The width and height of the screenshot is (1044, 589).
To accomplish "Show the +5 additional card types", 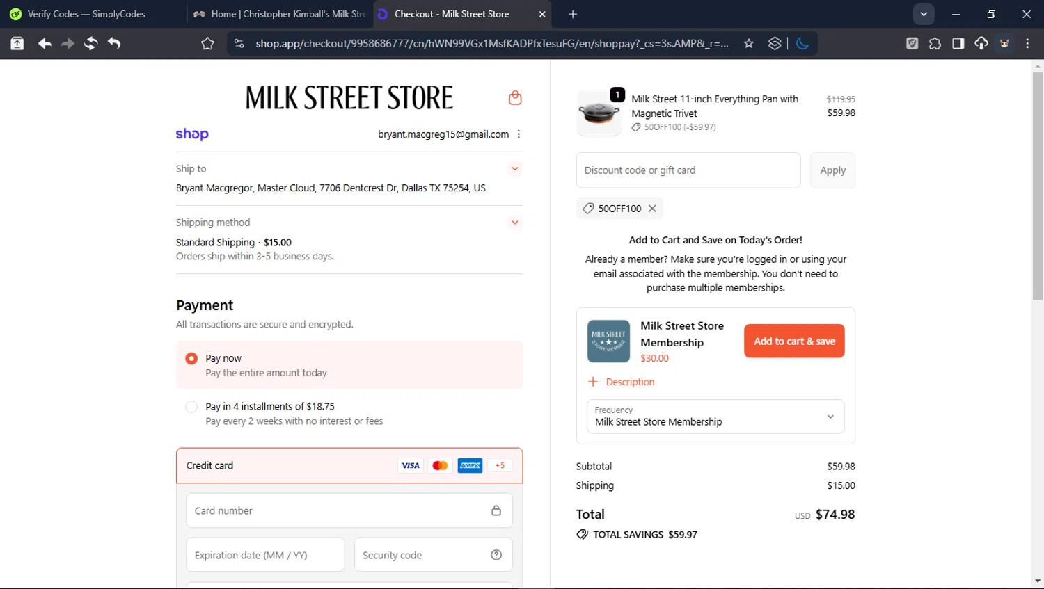I will tap(500, 465).
